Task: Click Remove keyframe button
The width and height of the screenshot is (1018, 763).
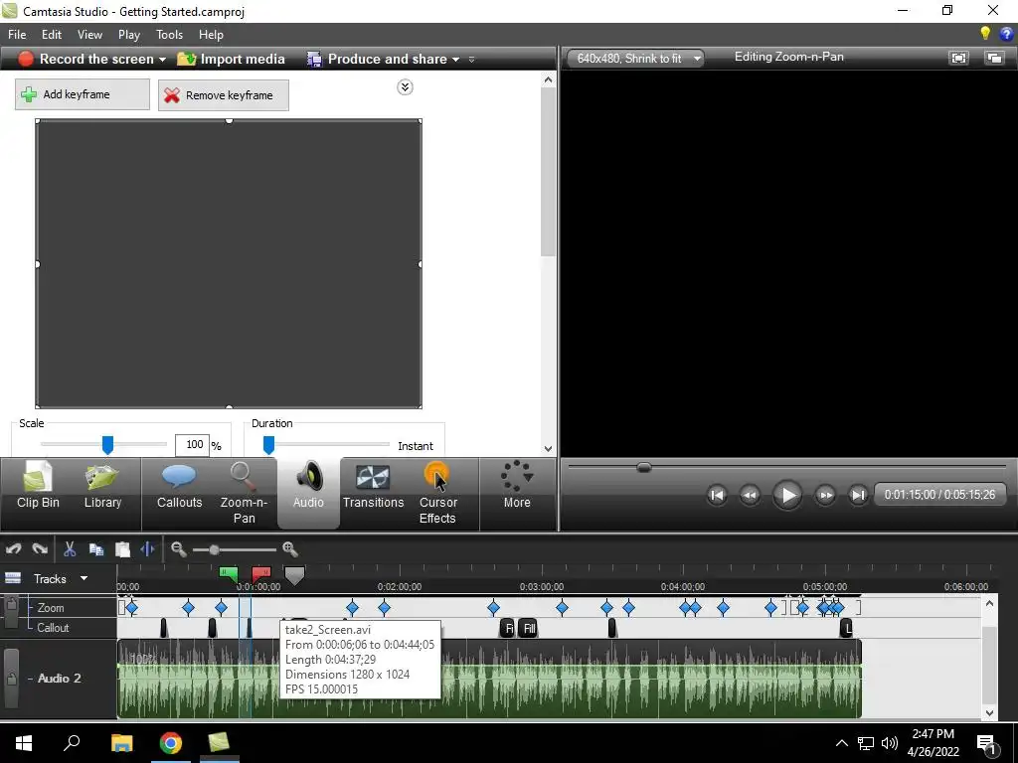Action: (x=224, y=95)
